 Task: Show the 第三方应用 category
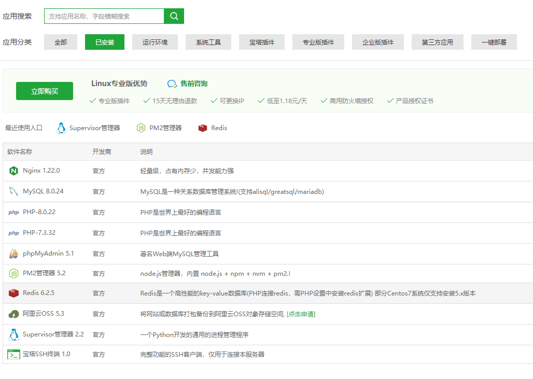(438, 42)
